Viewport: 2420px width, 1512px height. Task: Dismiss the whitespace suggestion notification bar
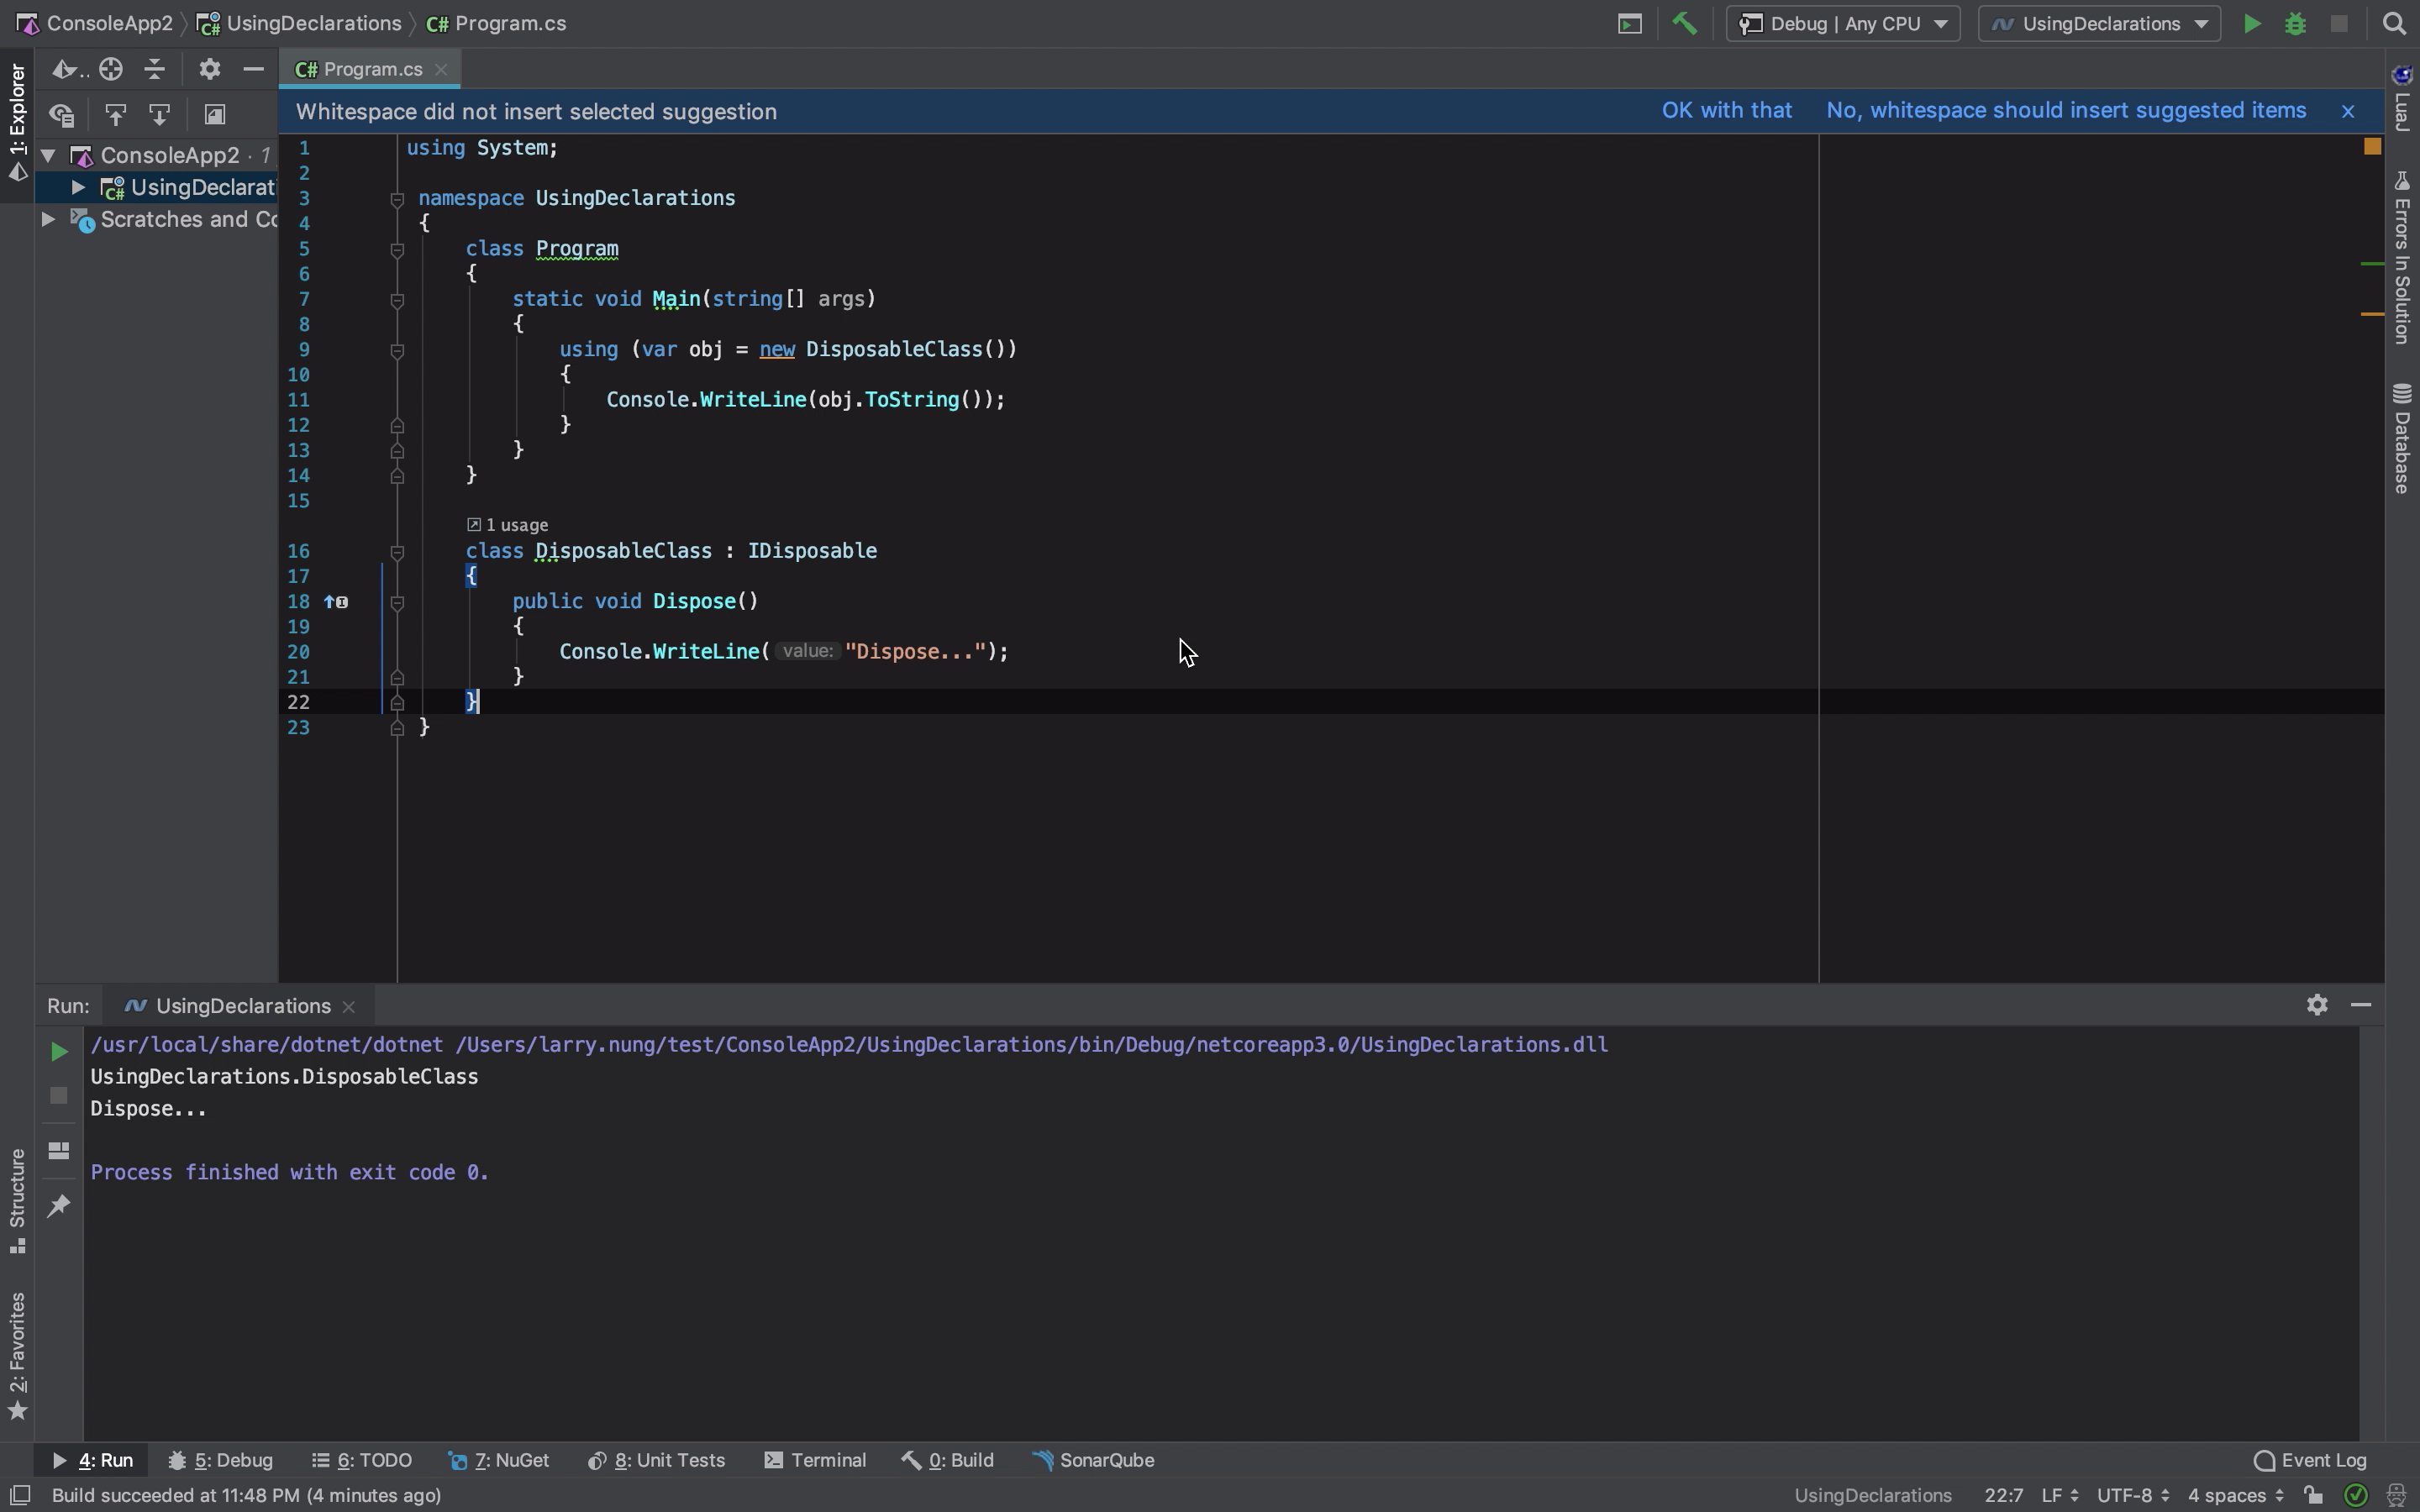pos(2348,111)
